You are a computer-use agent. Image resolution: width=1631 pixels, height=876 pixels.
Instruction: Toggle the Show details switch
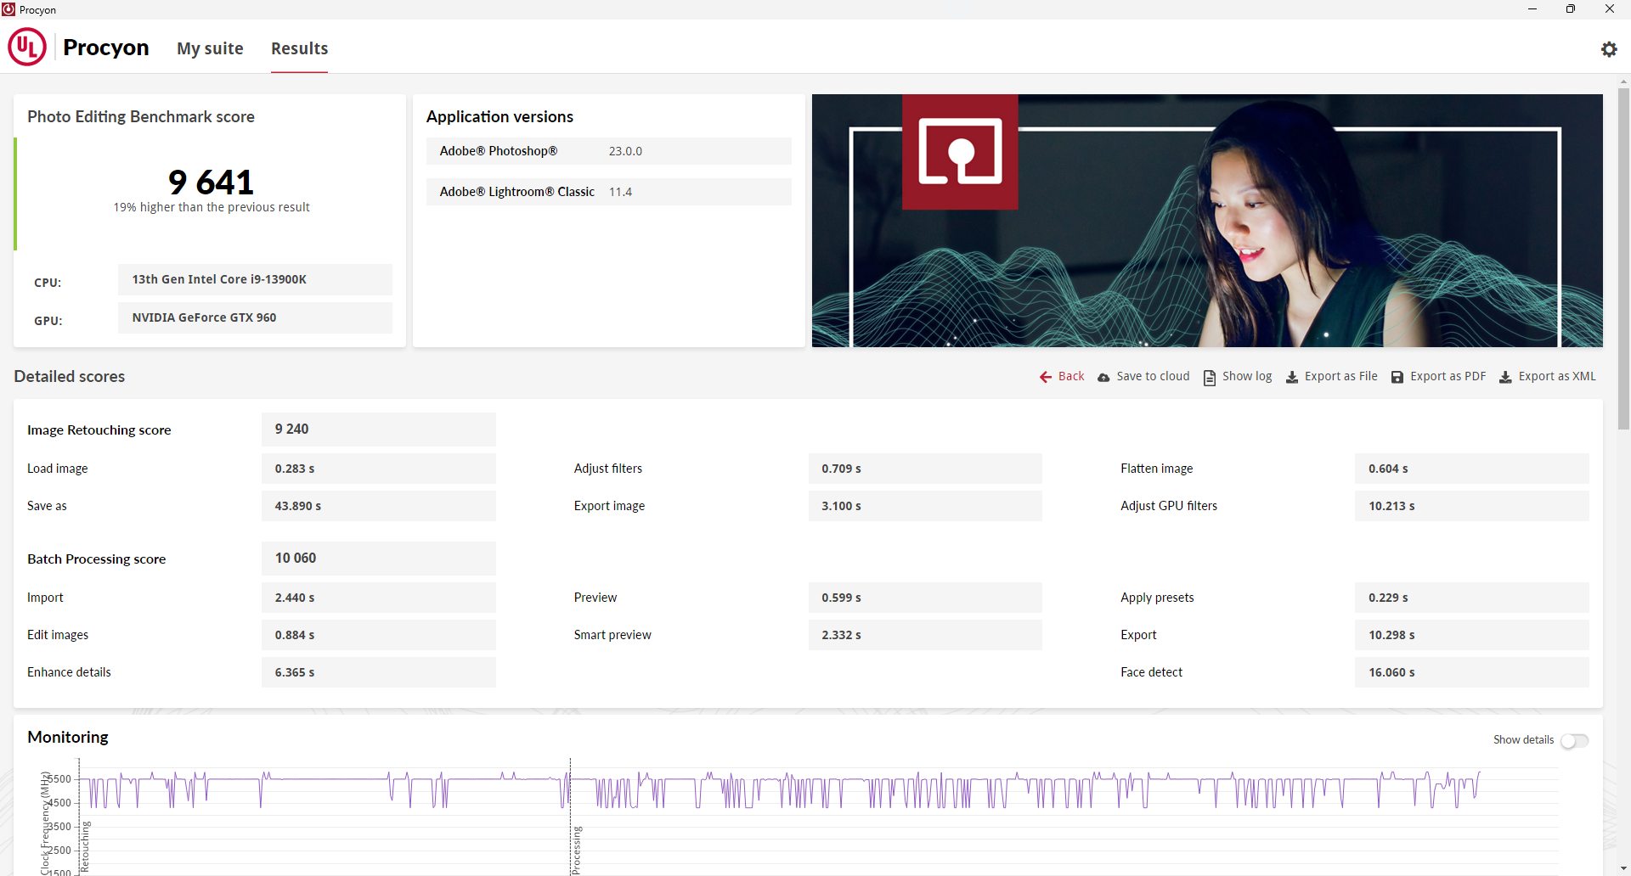[1574, 741]
